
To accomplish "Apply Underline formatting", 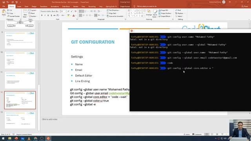I will (x=48, y=16).
